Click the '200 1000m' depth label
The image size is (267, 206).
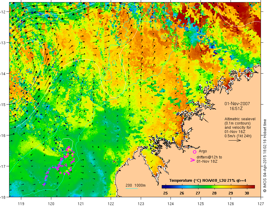[x=136, y=185]
